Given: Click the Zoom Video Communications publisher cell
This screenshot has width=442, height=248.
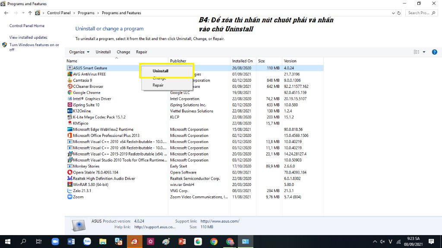Looking at the screenshot, I should pos(199,197).
